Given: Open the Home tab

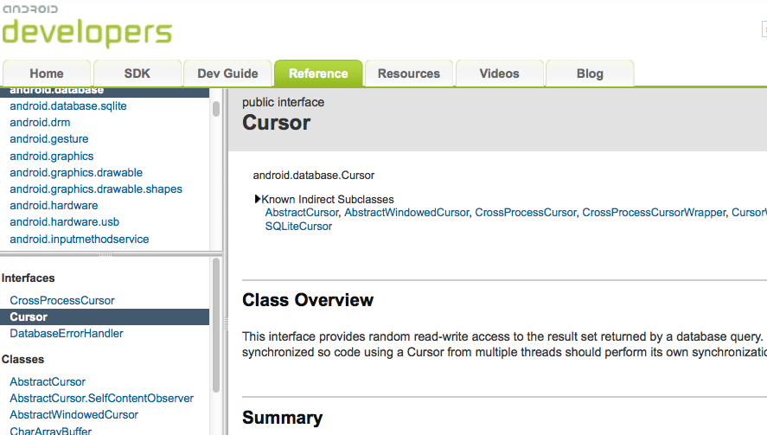Looking at the screenshot, I should coord(47,74).
